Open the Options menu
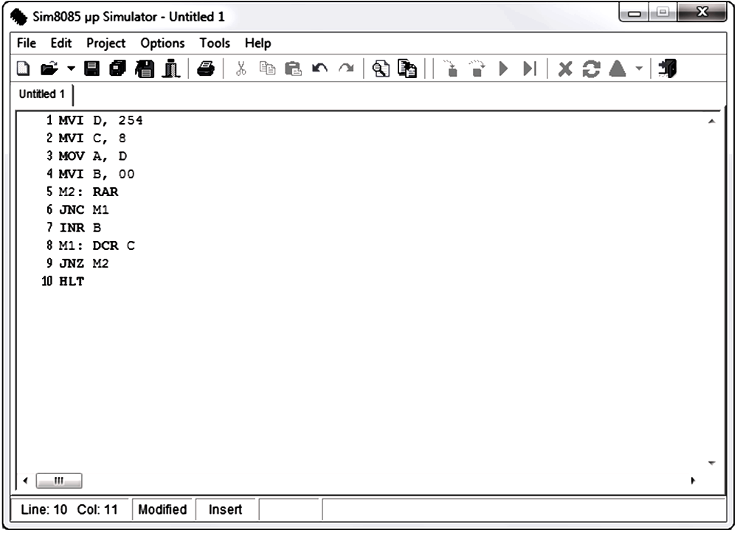 pos(163,43)
